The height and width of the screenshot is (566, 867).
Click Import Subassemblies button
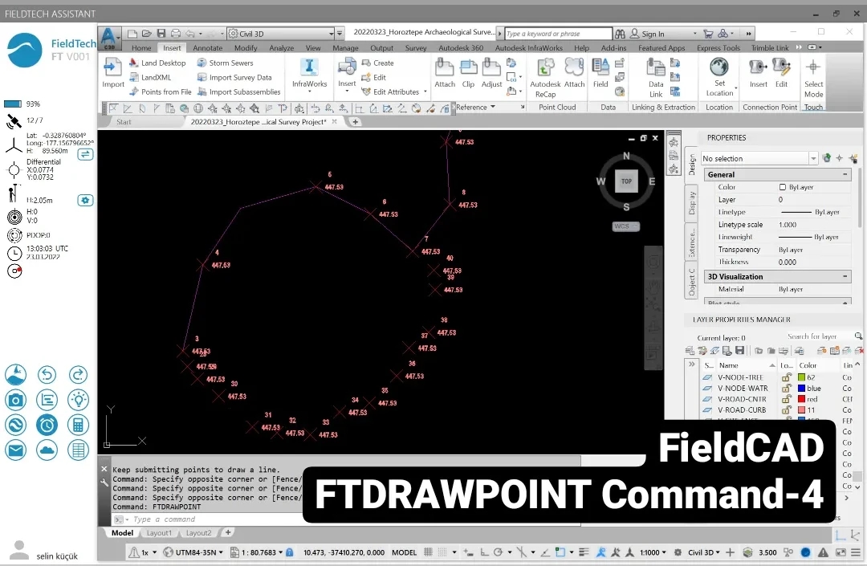(239, 92)
